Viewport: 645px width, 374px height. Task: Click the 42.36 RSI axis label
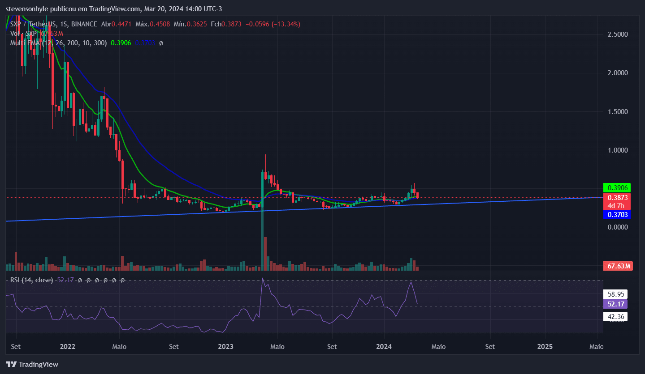[x=615, y=317]
